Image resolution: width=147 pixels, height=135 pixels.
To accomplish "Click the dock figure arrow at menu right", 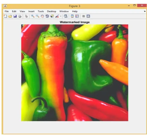I will (145, 11).
